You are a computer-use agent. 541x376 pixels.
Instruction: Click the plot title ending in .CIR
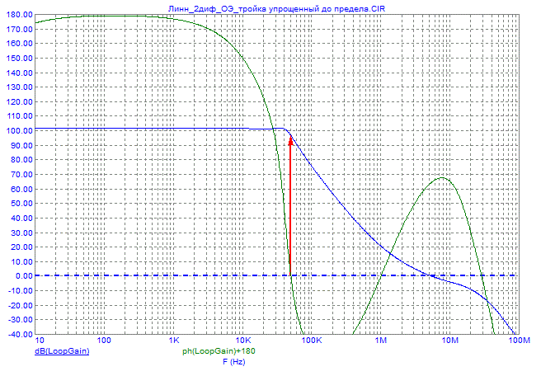[x=276, y=8]
